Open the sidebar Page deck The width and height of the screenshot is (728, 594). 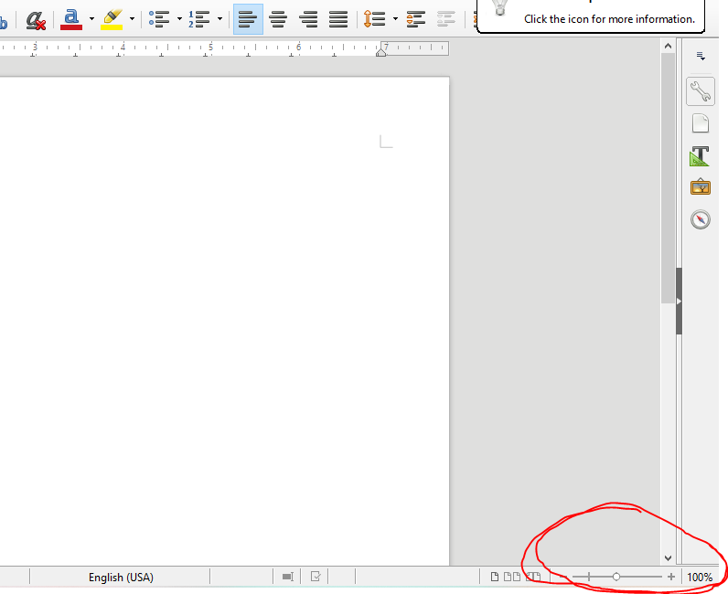point(701,123)
